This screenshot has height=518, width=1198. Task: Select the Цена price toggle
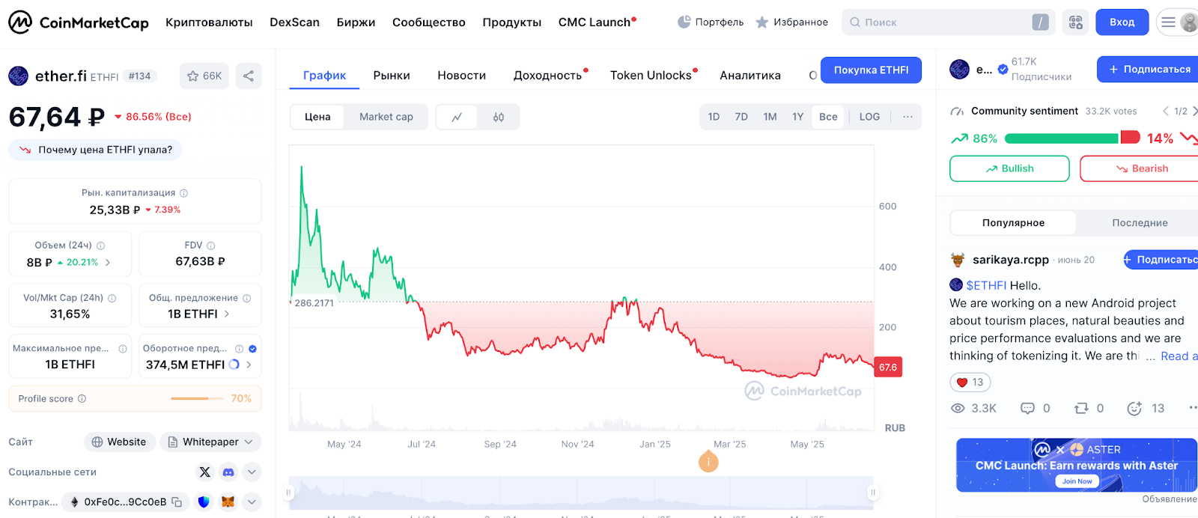pos(317,117)
